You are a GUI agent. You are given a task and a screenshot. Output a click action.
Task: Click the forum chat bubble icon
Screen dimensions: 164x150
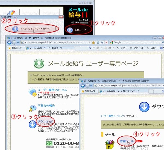(x=33, y=92)
